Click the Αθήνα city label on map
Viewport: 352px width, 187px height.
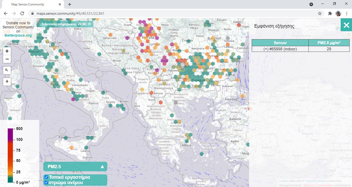(186, 145)
